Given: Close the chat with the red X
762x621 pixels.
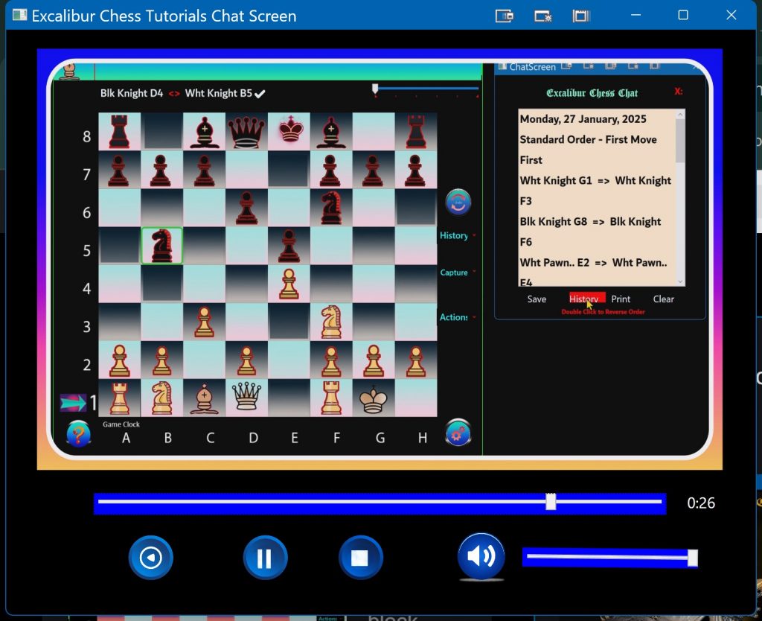Looking at the screenshot, I should click(678, 92).
